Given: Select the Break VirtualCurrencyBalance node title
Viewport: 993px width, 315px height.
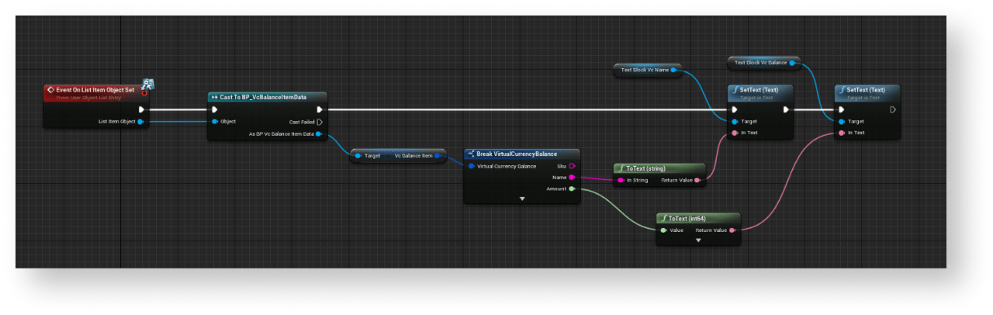Looking at the screenshot, I should (x=521, y=154).
